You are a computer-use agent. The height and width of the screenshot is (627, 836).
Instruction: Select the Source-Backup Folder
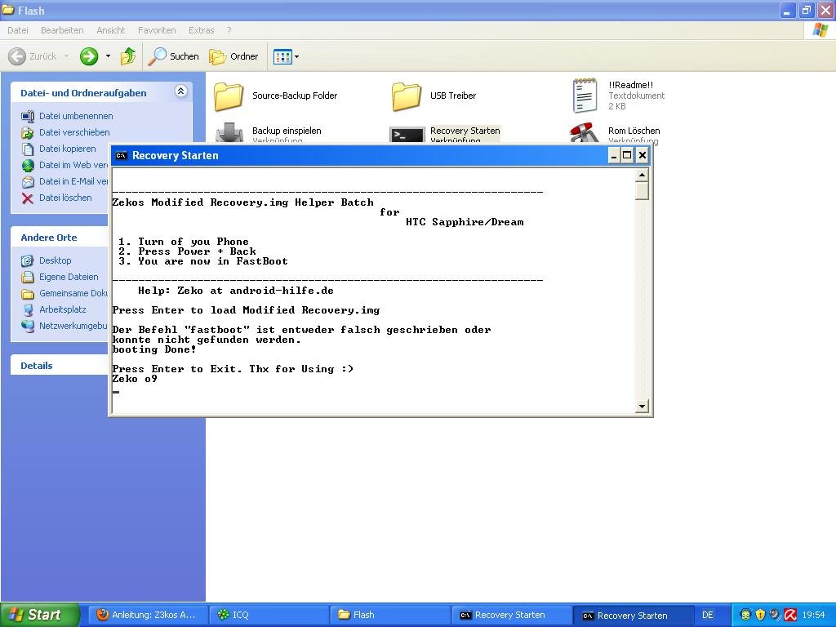coord(276,96)
